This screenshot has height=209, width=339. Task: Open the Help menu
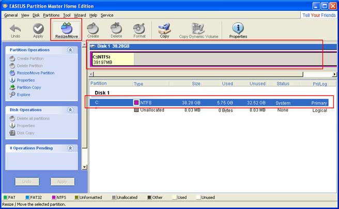click(93, 15)
